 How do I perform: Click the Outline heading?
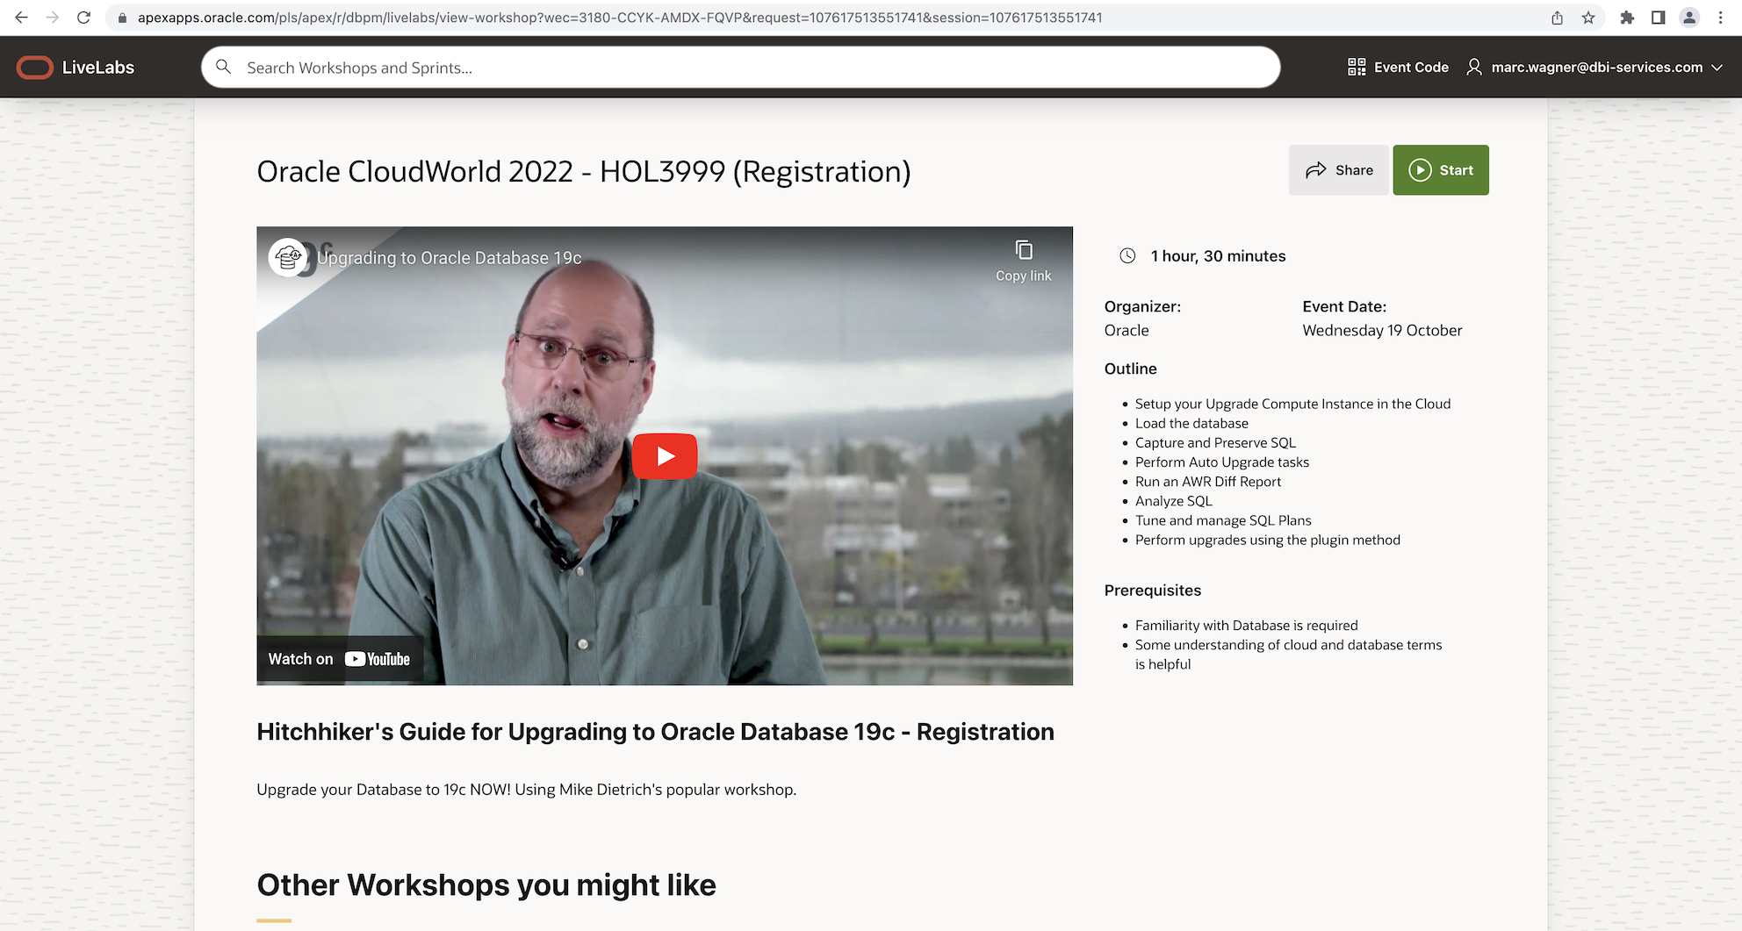1130,369
